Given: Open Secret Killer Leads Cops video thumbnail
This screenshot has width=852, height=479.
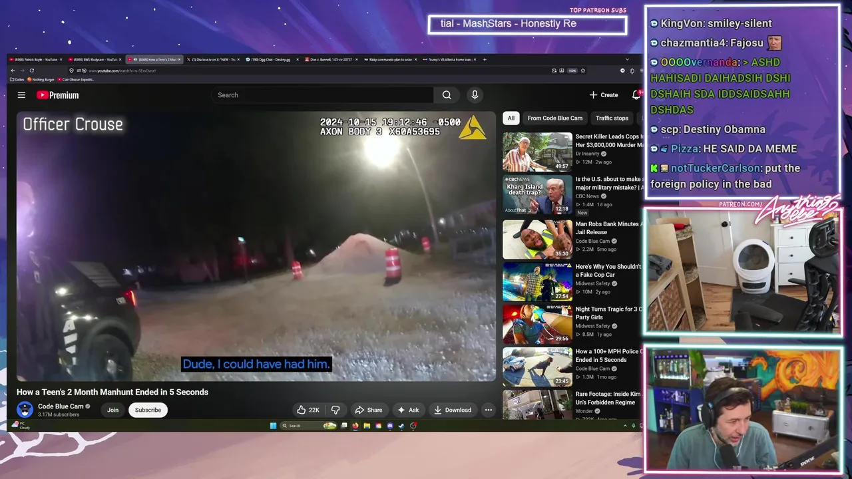Looking at the screenshot, I should coord(537,152).
